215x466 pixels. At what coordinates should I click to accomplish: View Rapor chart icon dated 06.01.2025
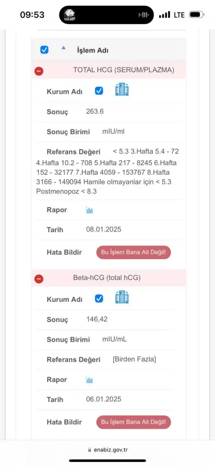pos(90,380)
